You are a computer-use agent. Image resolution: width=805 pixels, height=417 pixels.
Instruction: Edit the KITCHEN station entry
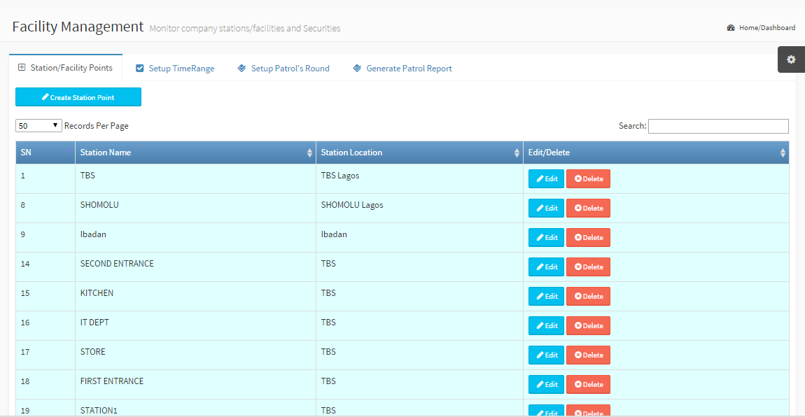click(x=546, y=297)
